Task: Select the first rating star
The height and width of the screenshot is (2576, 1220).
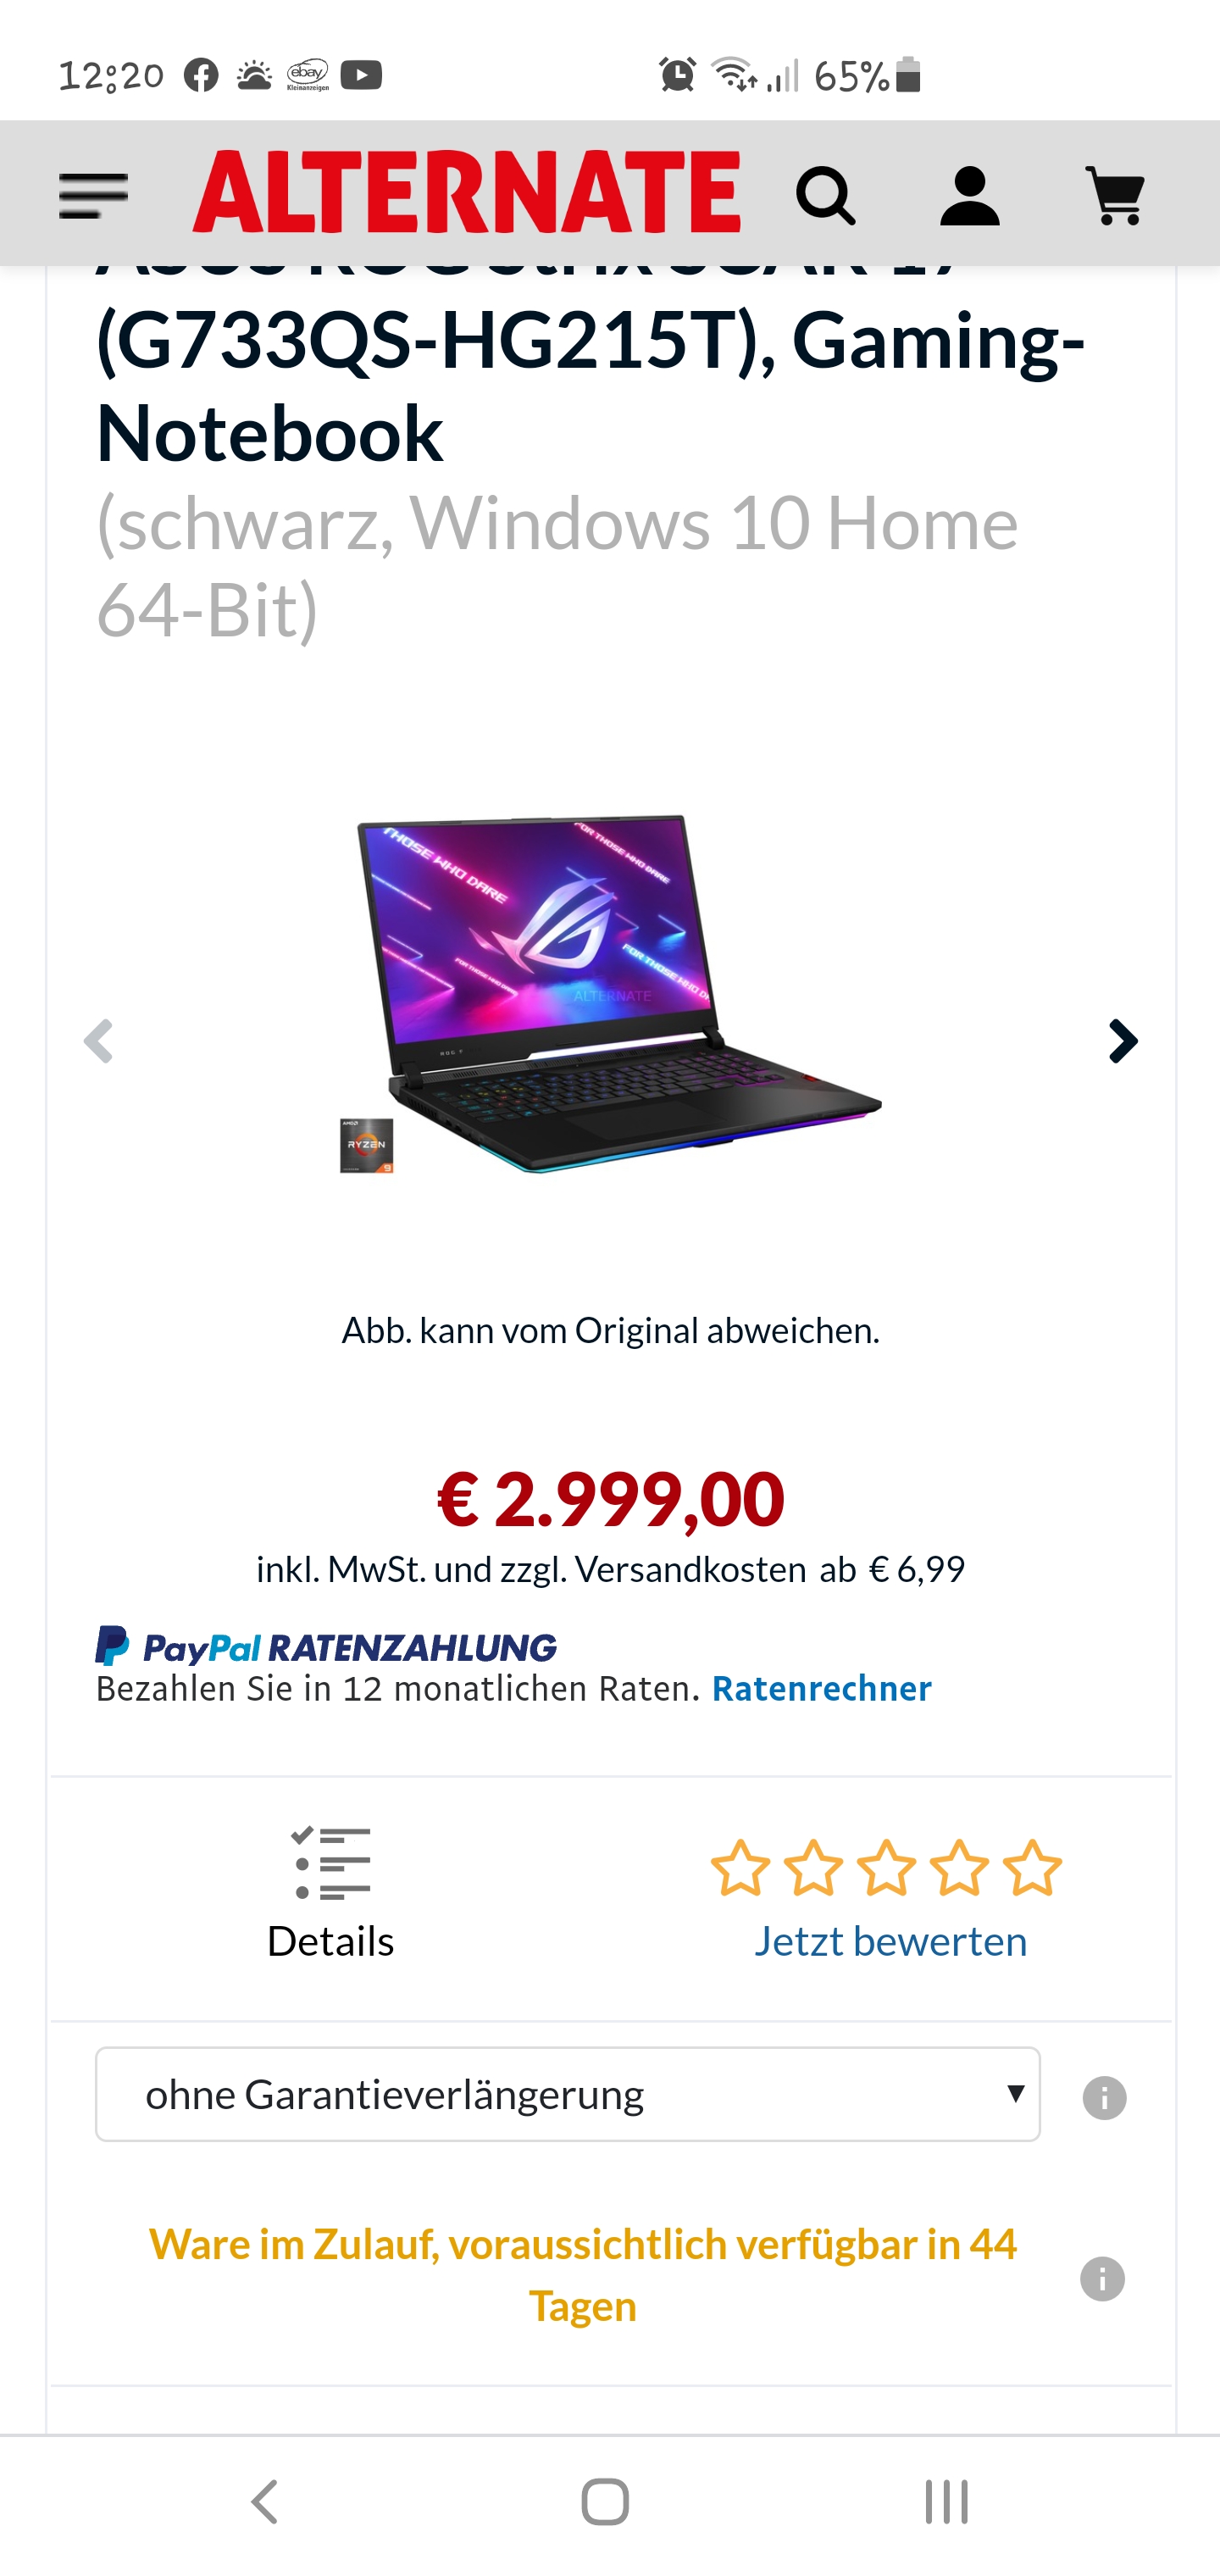Action: coord(740,1867)
